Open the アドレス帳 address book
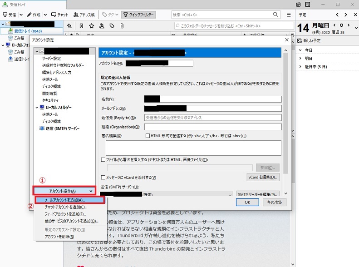The image size is (359, 267). click(84, 15)
